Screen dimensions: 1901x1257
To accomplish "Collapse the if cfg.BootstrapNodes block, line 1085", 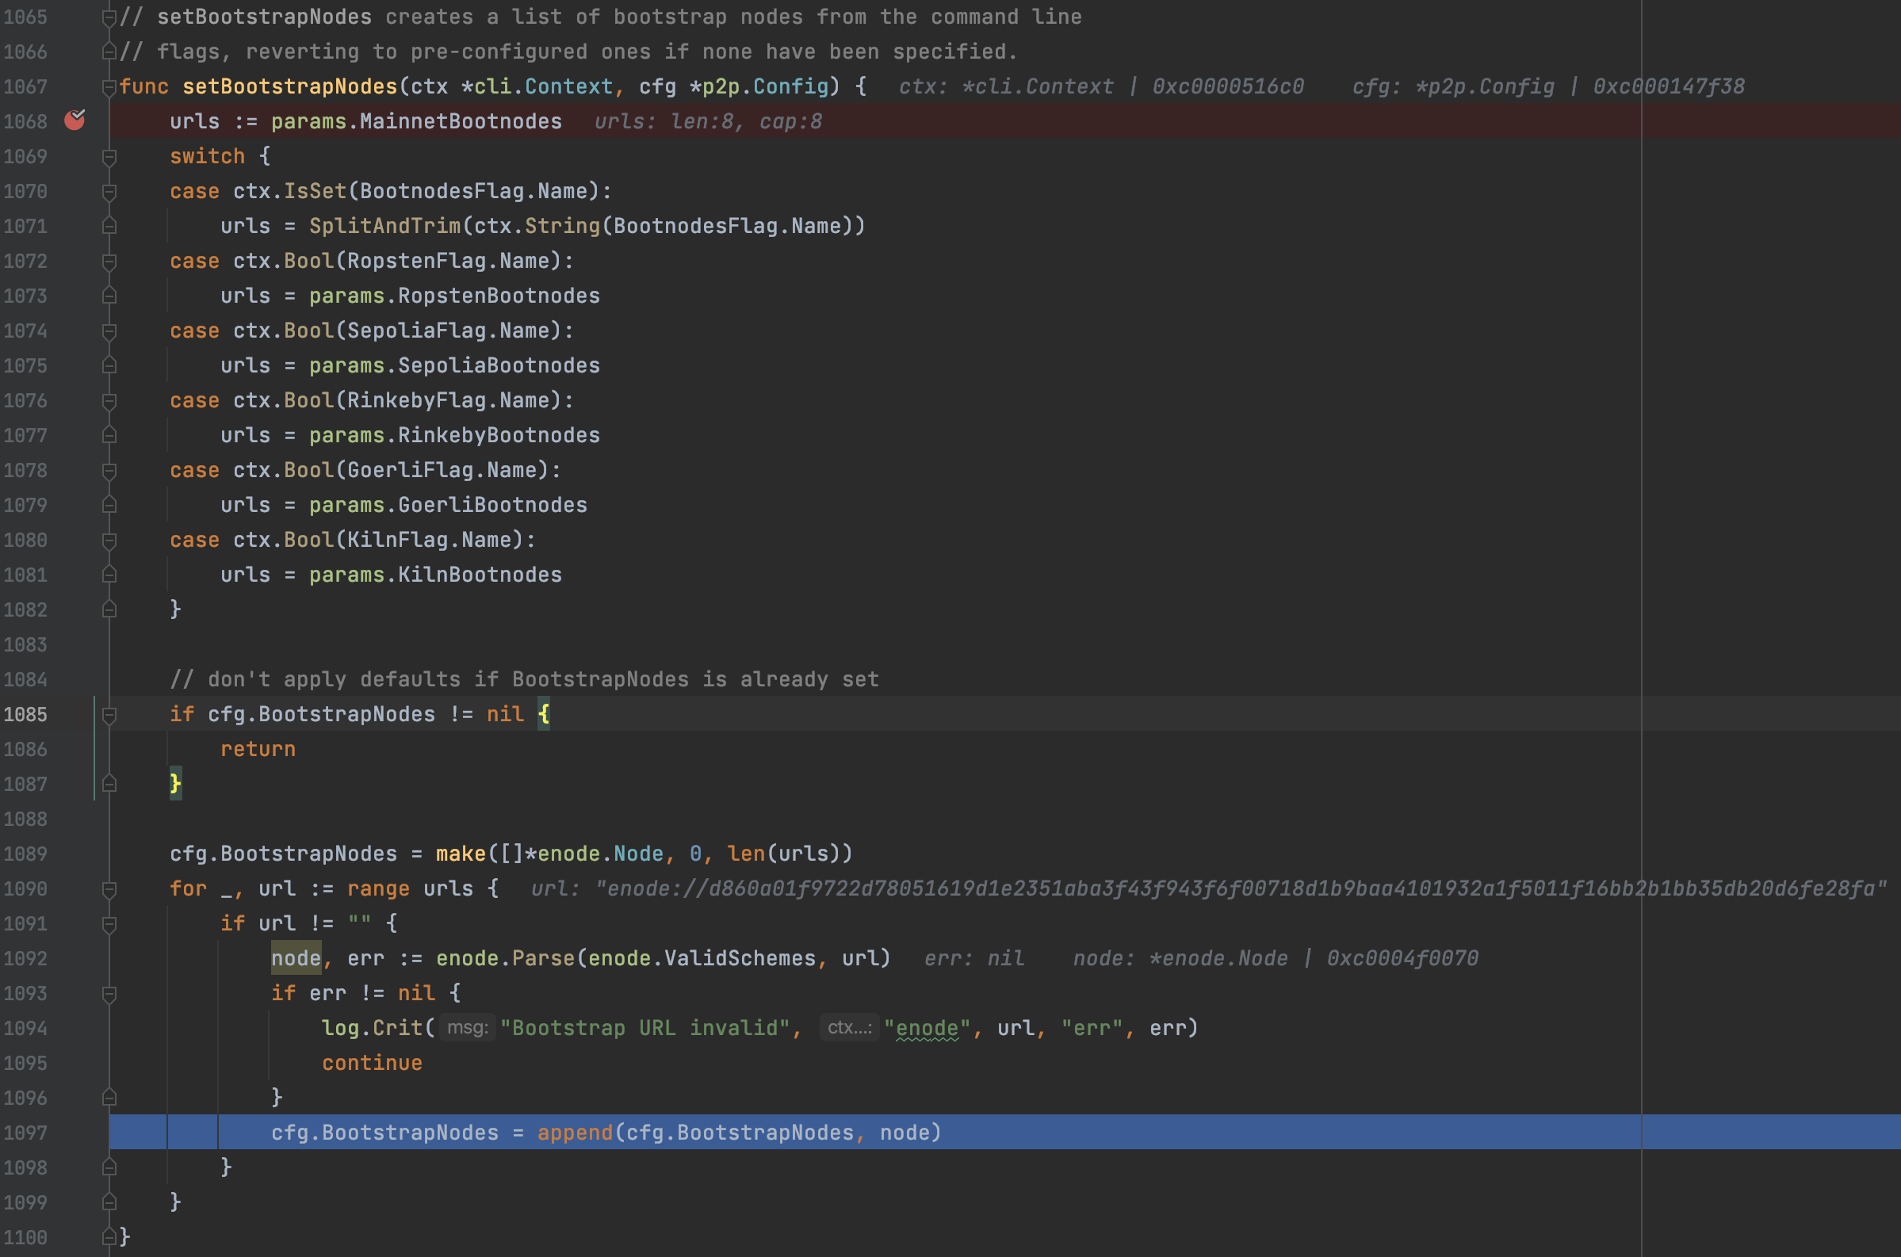I will (x=110, y=714).
